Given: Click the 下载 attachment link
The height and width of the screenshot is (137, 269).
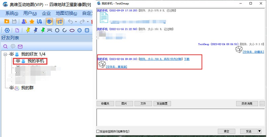Looking at the screenshot, I should click(187, 59).
